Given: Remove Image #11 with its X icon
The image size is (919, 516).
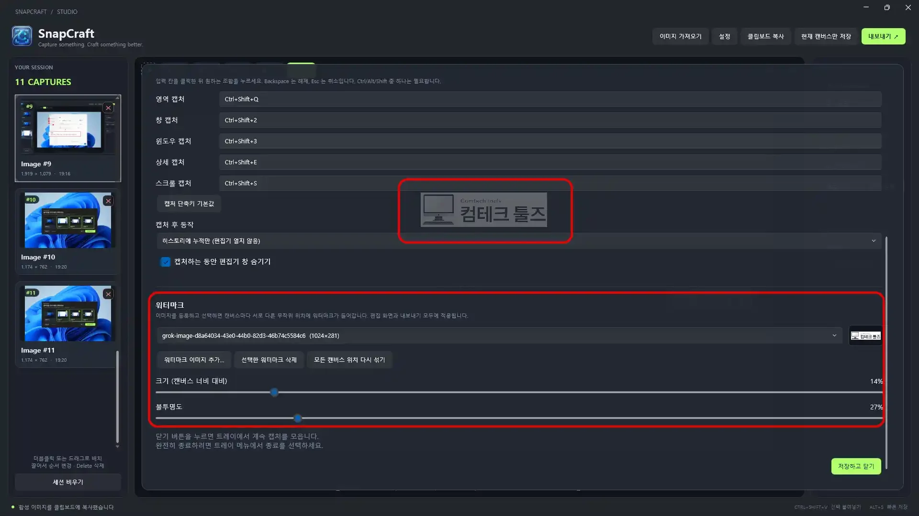Looking at the screenshot, I should (x=109, y=294).
